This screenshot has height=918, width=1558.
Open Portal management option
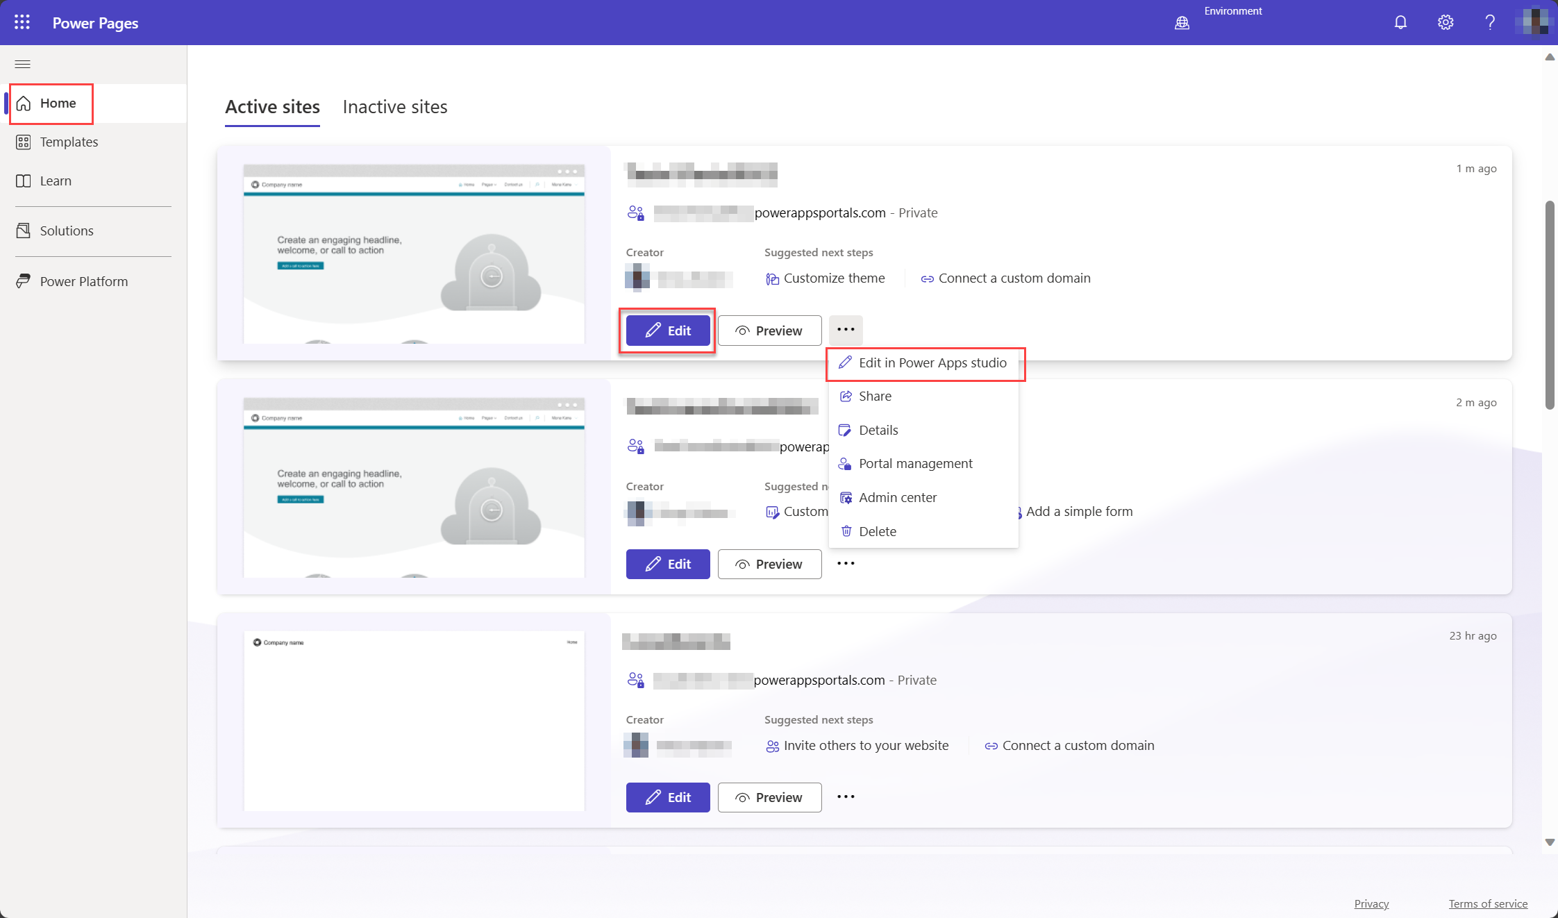916,463
